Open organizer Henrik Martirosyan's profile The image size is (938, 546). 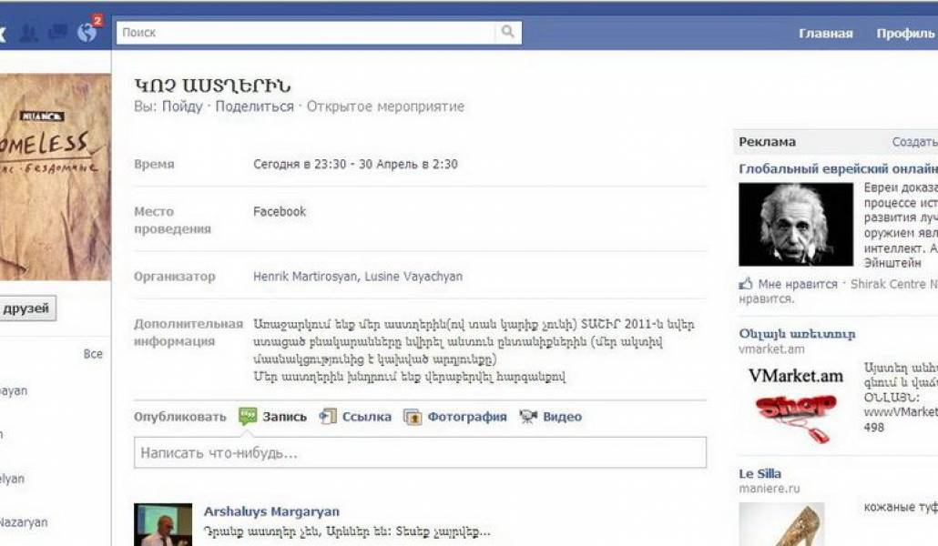point(305,277)
